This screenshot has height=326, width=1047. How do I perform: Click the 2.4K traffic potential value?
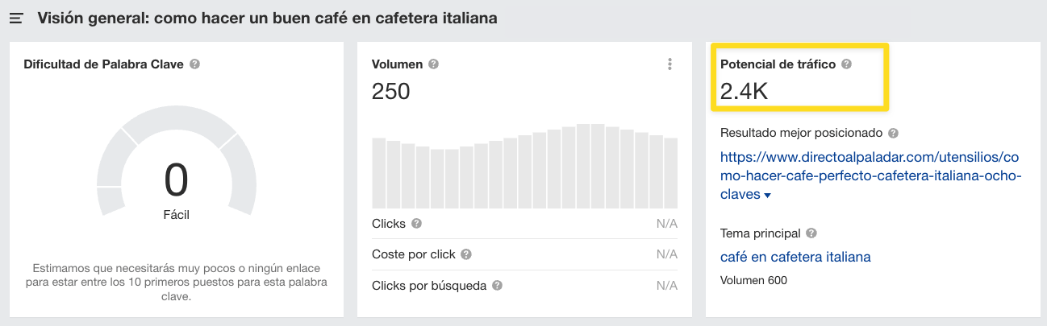point(744,92)
